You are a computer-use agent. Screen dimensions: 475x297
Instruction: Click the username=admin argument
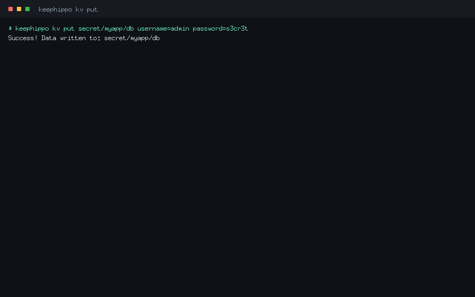tap(163, 29)
